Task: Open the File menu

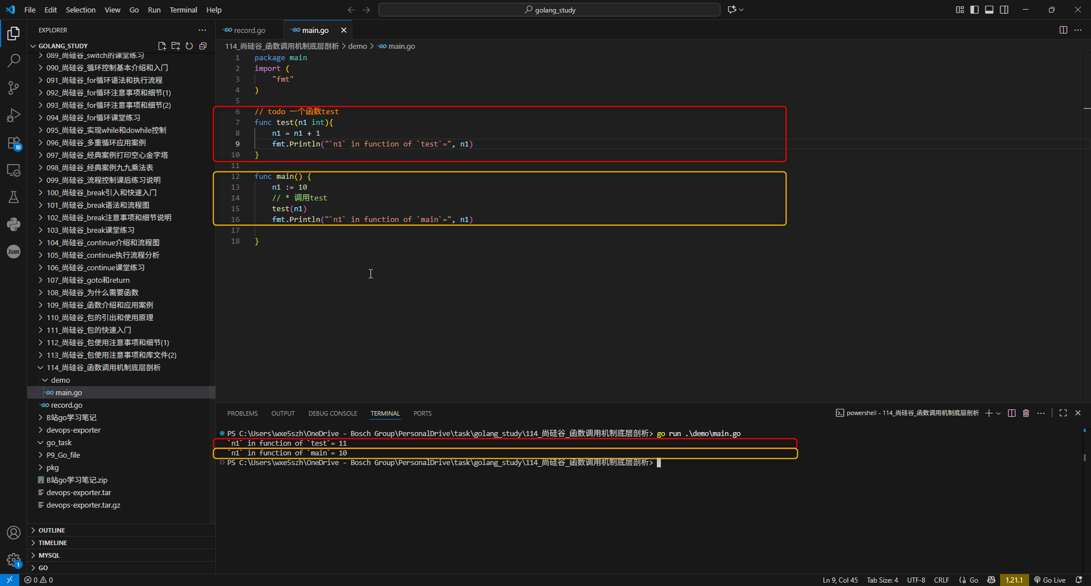Action: (x=30, y=10)
